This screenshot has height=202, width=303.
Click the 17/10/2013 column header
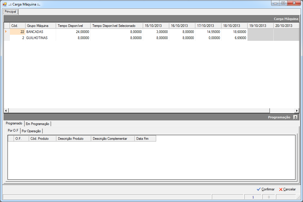click(x=208, y=26)
